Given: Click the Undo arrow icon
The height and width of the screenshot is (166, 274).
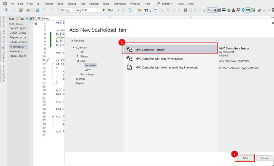Looking at the screenshot, I should pyautogui.click(x=44, y=10).
